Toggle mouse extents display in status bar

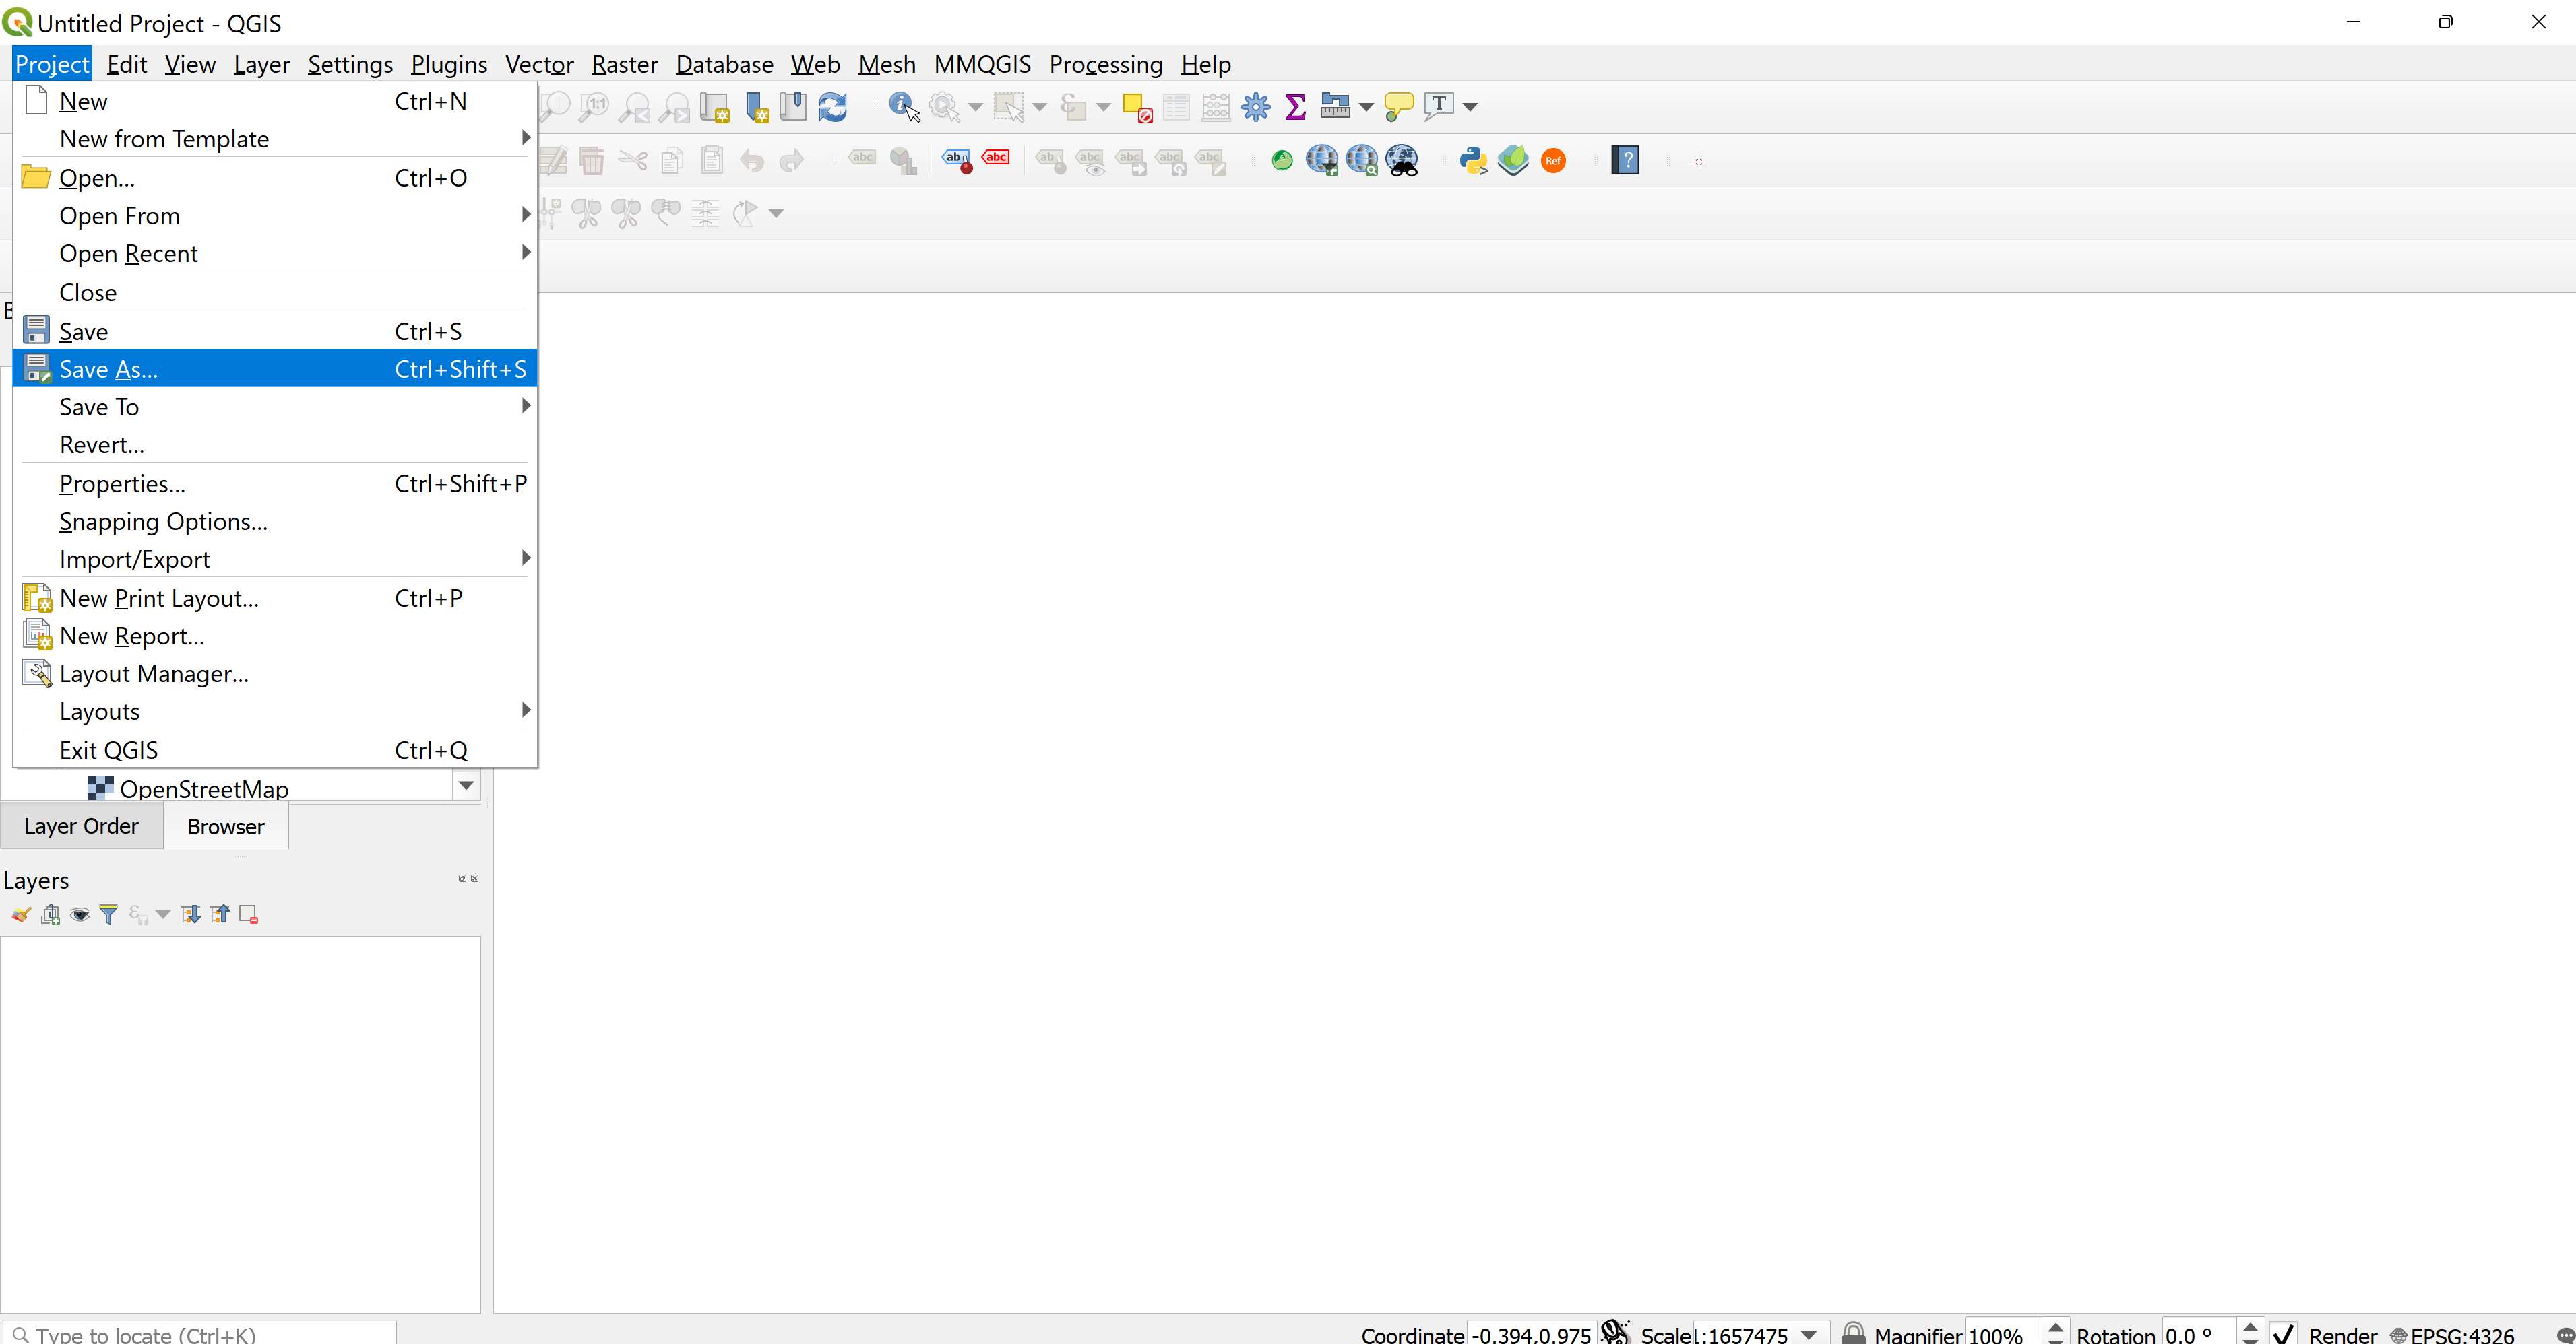[x=1614, y=1332]
